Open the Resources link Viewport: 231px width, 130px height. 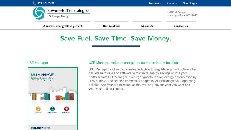(x=155, y=3)
